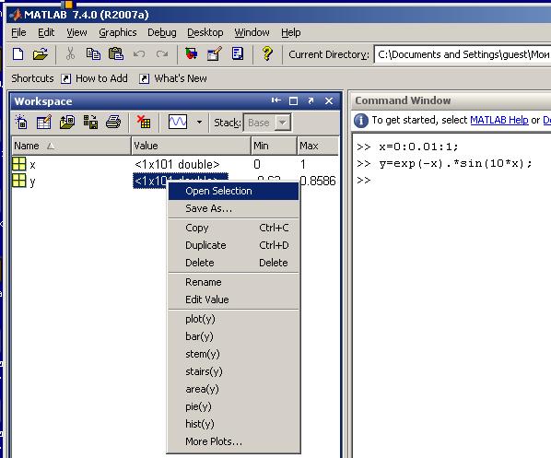Click the Undo arrow icon
Viewport: 551px width, 458px height.
pyautogui.click(x=139, y=54)
